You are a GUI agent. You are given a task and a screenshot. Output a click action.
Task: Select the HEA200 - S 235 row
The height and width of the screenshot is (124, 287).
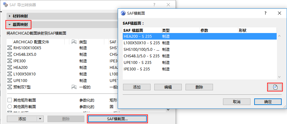point(200,36)
